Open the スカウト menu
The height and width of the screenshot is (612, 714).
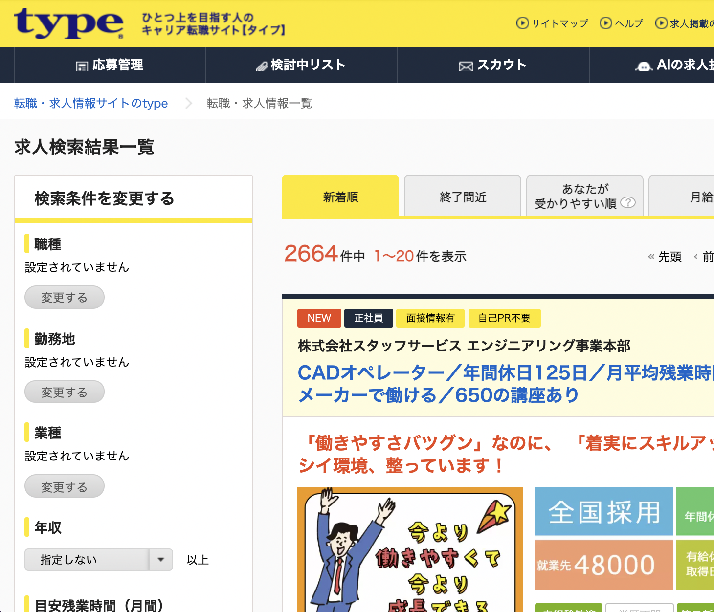(x=493, y=65)
